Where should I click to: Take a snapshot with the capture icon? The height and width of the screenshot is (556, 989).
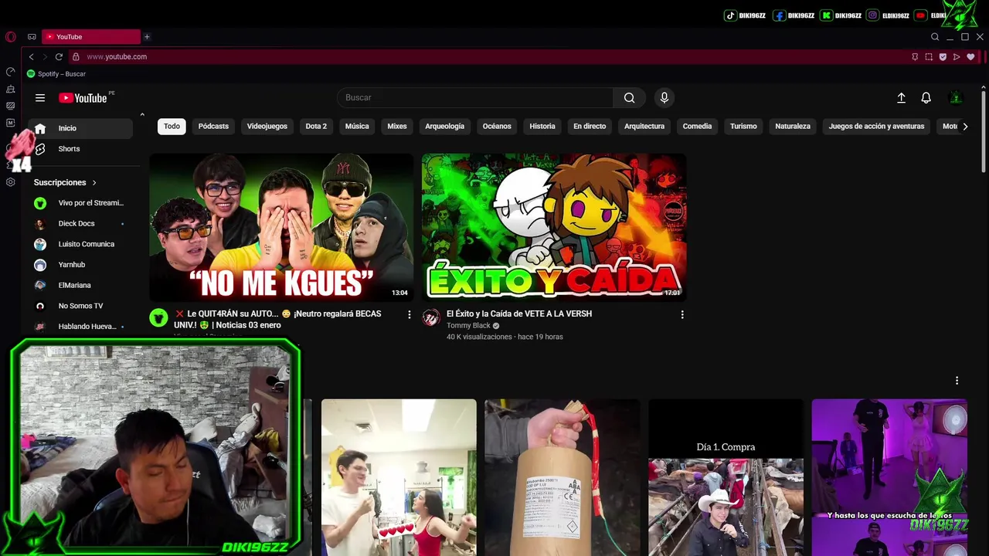[x=929, y=56]
